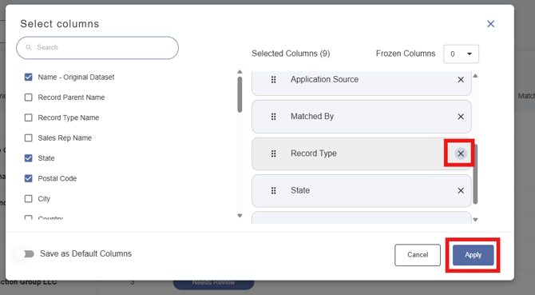Image resolution: width=535 pixels, height=295 pixels.
Task: Check the Sales Rep Name checkbox
Action: point(28,138)
